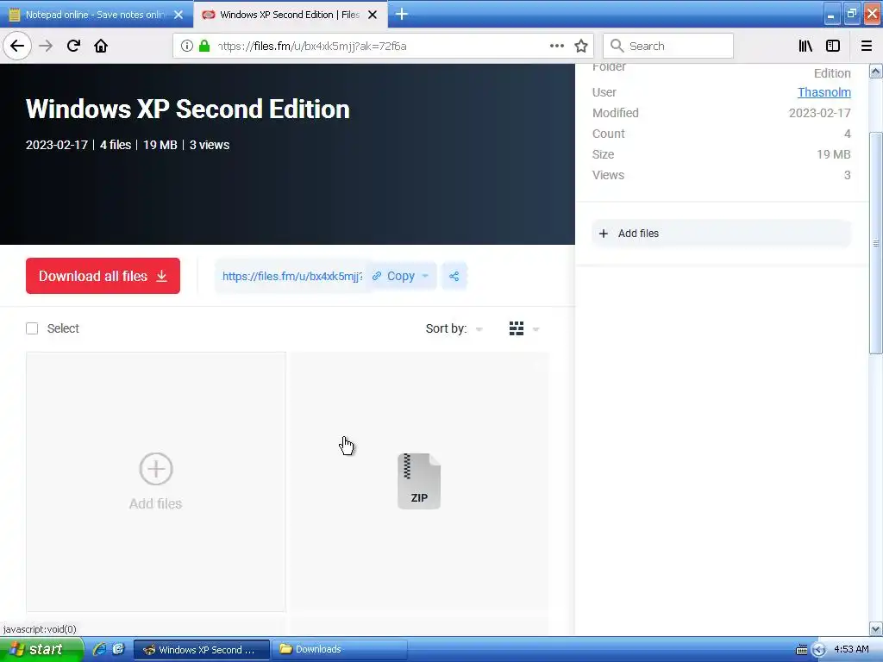Click the '3 views' header text
Image resolution: width=883 pixels, height=662 pixels.
pyautogui.click(x=210, y=145)
